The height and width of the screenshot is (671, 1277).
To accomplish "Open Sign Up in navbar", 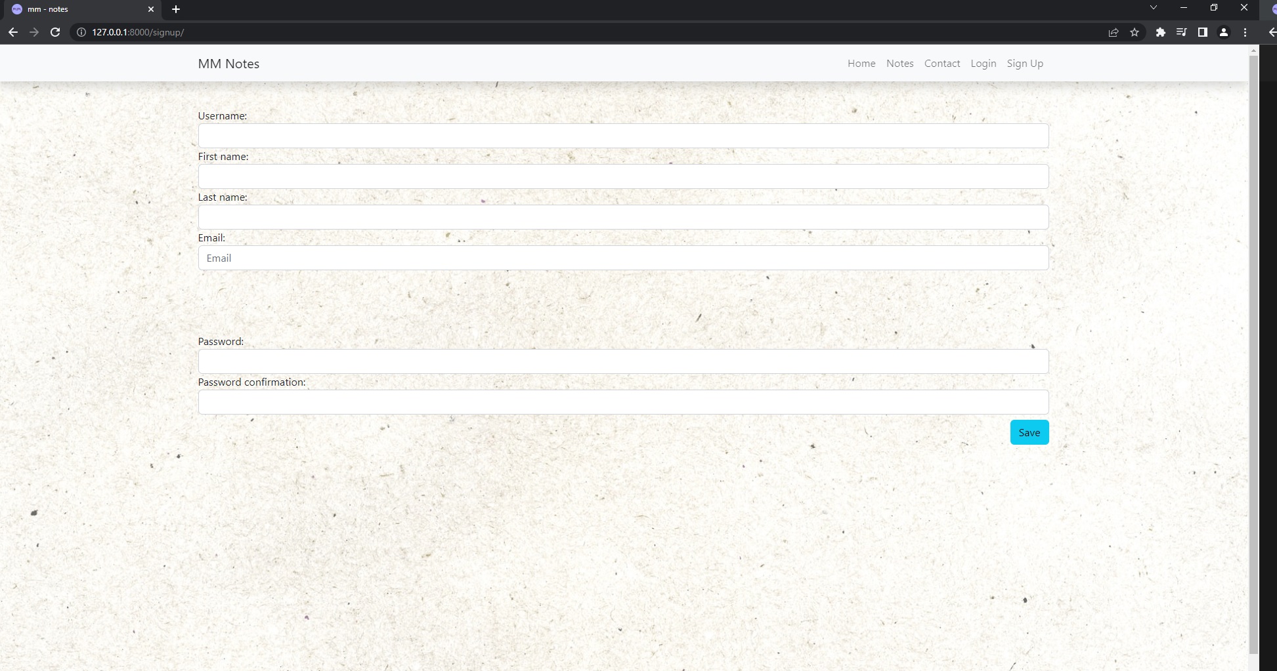I will point(1025,64).
